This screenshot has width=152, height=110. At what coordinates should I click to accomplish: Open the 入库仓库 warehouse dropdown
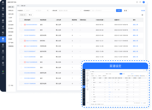tap(70, 10)
